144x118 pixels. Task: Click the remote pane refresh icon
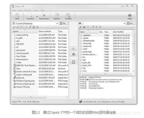coord(88,27)
